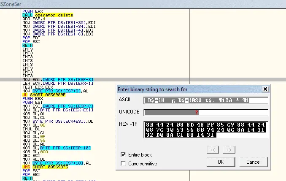Select 'MOV DWORD PTR DS:[ESI+C],EDI' line
This screenshot has height=181, width=286.
pos(58,34)
